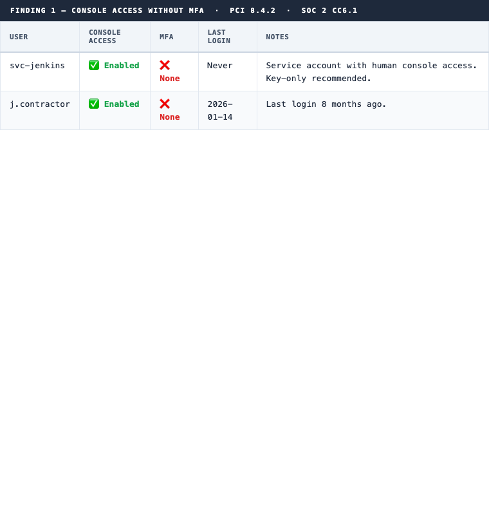Screen dimensions: 489x515
Task: Click the green checkmark icon in j.contractor row
Action: (94, 104)
